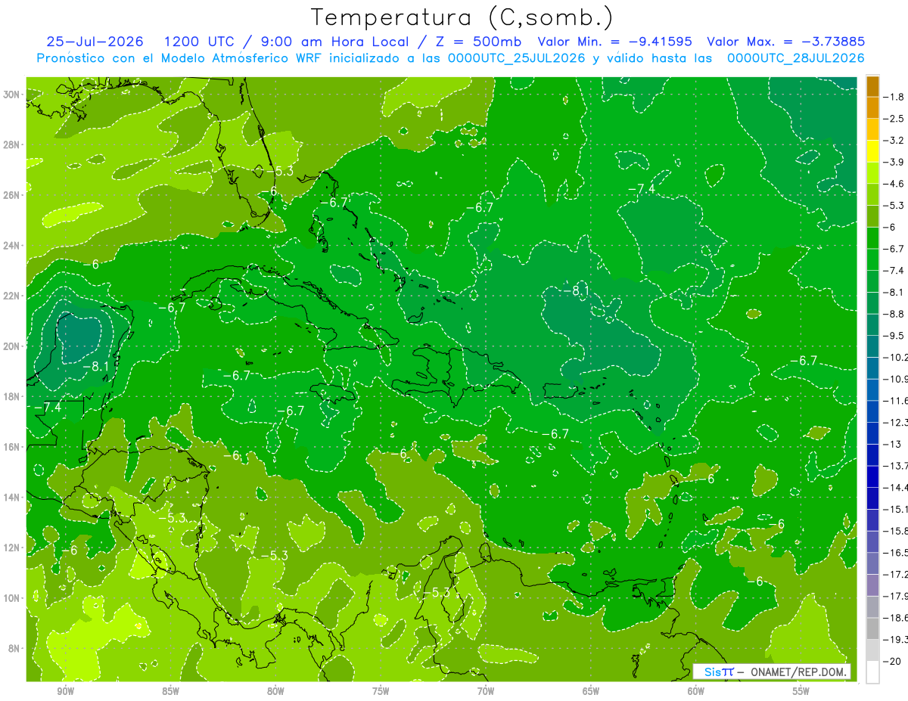This screenshot has height=701, width=908.
Task: Click the white swatch below the -20 label
Action: pos(872,672)
